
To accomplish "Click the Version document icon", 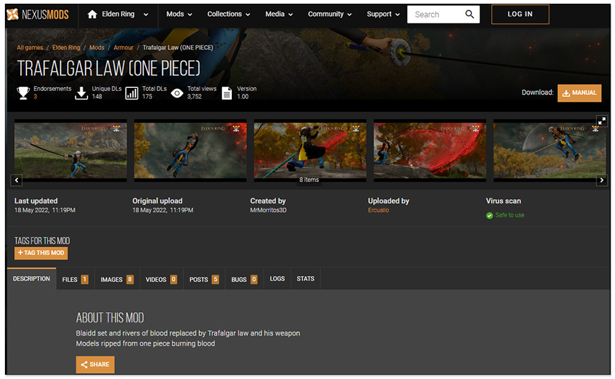I will (x=227, y=93).
